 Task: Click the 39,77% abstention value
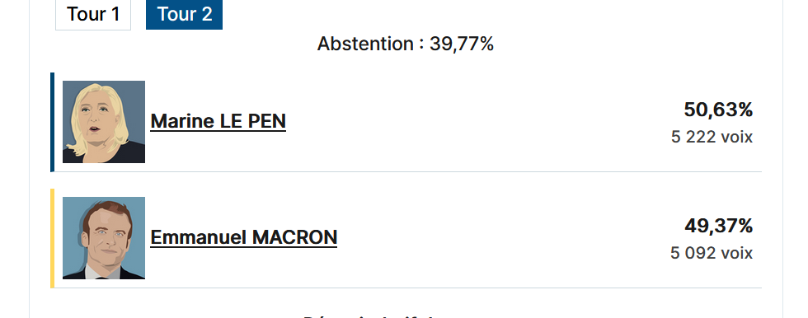coord(462,44)
